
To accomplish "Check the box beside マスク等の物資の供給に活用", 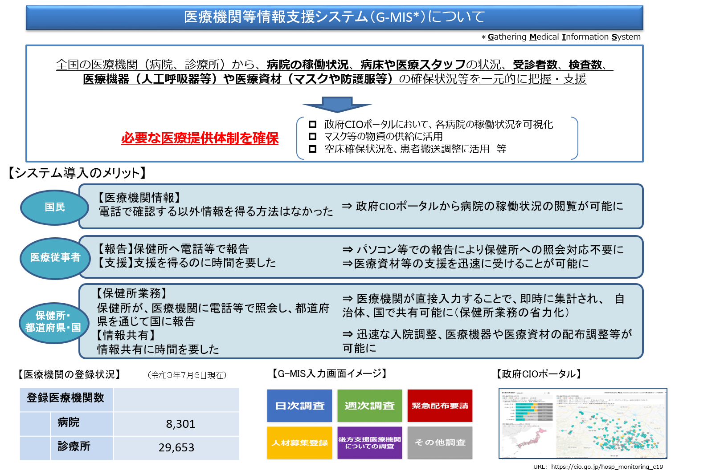I will tap(313, 136).
